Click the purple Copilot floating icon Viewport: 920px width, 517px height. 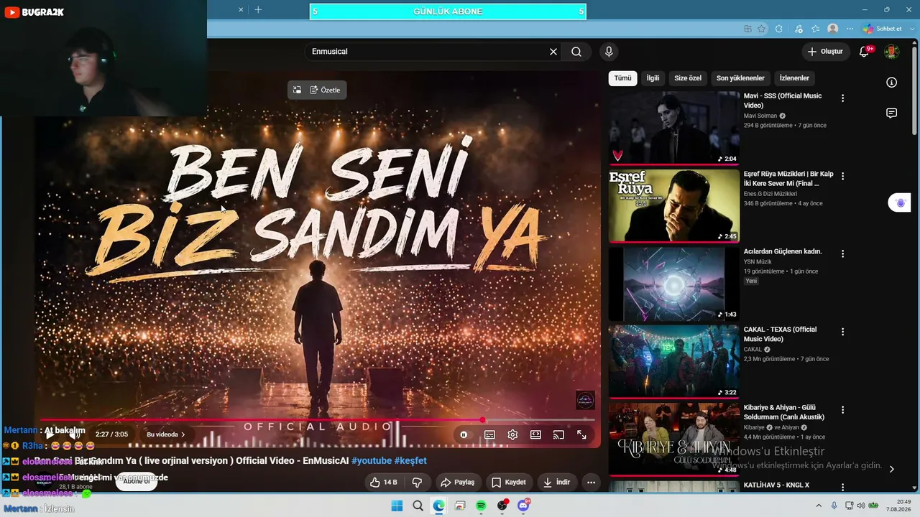pos(900,203)
